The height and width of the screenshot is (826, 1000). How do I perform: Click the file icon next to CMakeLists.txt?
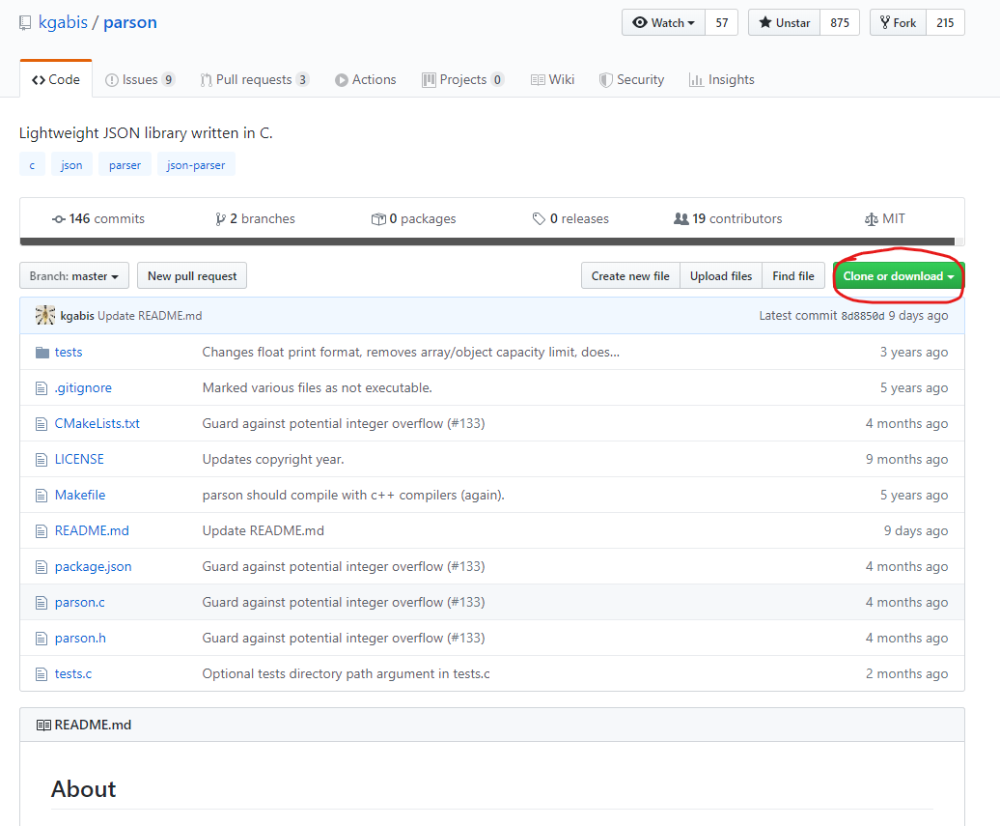point(42,424)
